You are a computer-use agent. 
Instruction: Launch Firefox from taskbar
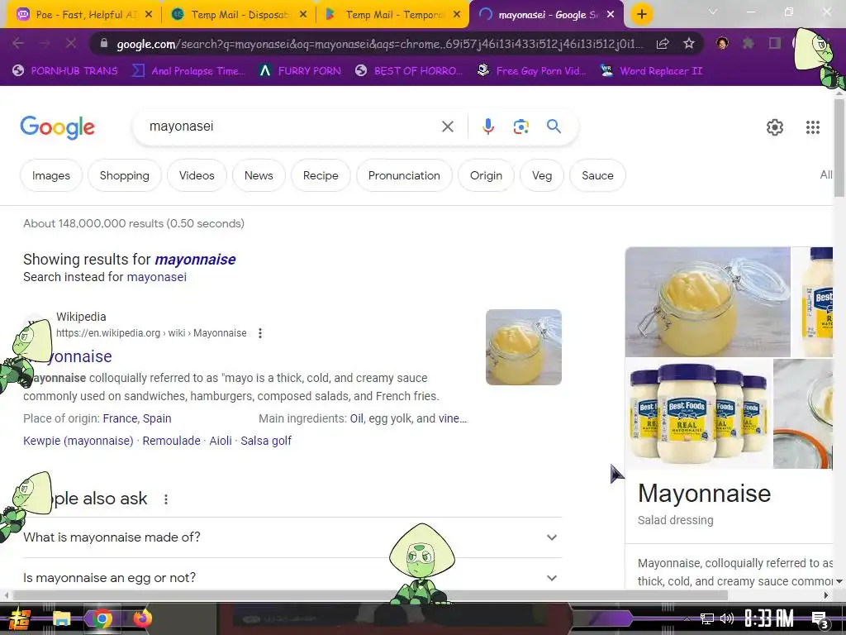pyautogui.click(x=142, y=618)
